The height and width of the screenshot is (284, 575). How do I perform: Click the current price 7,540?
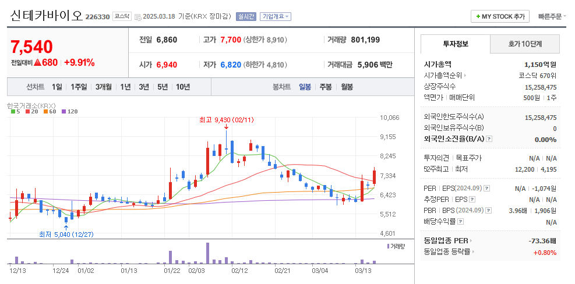click(x=31, y=47)
